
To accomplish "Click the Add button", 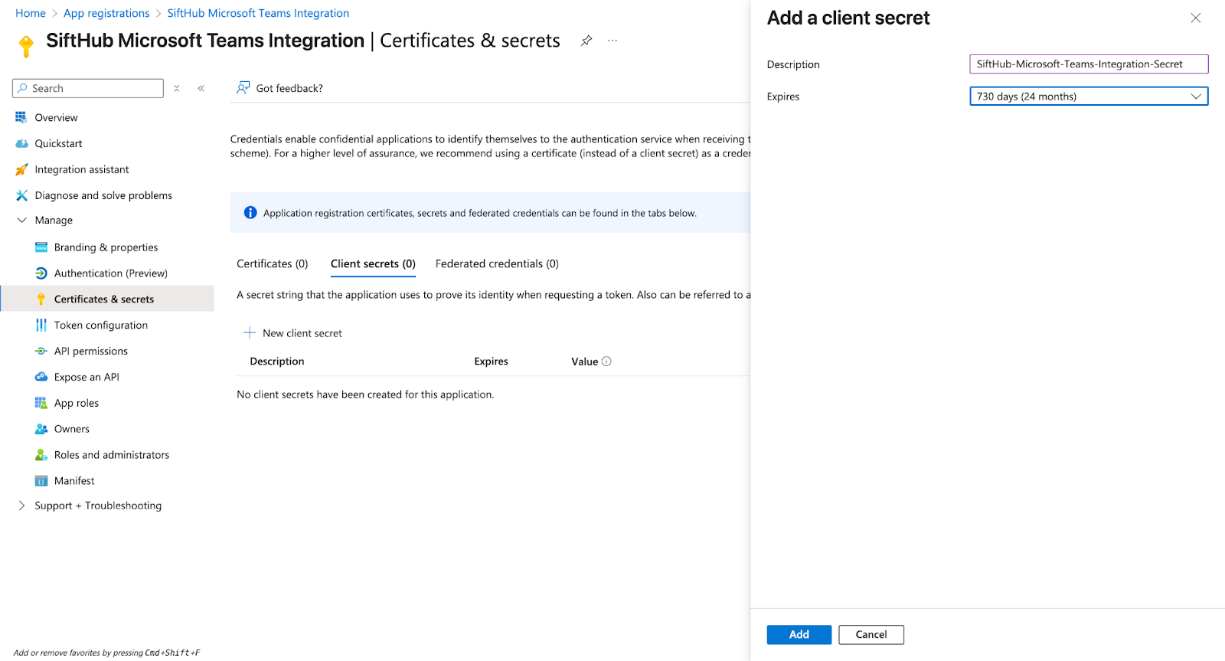I will (x=799, y=634).
